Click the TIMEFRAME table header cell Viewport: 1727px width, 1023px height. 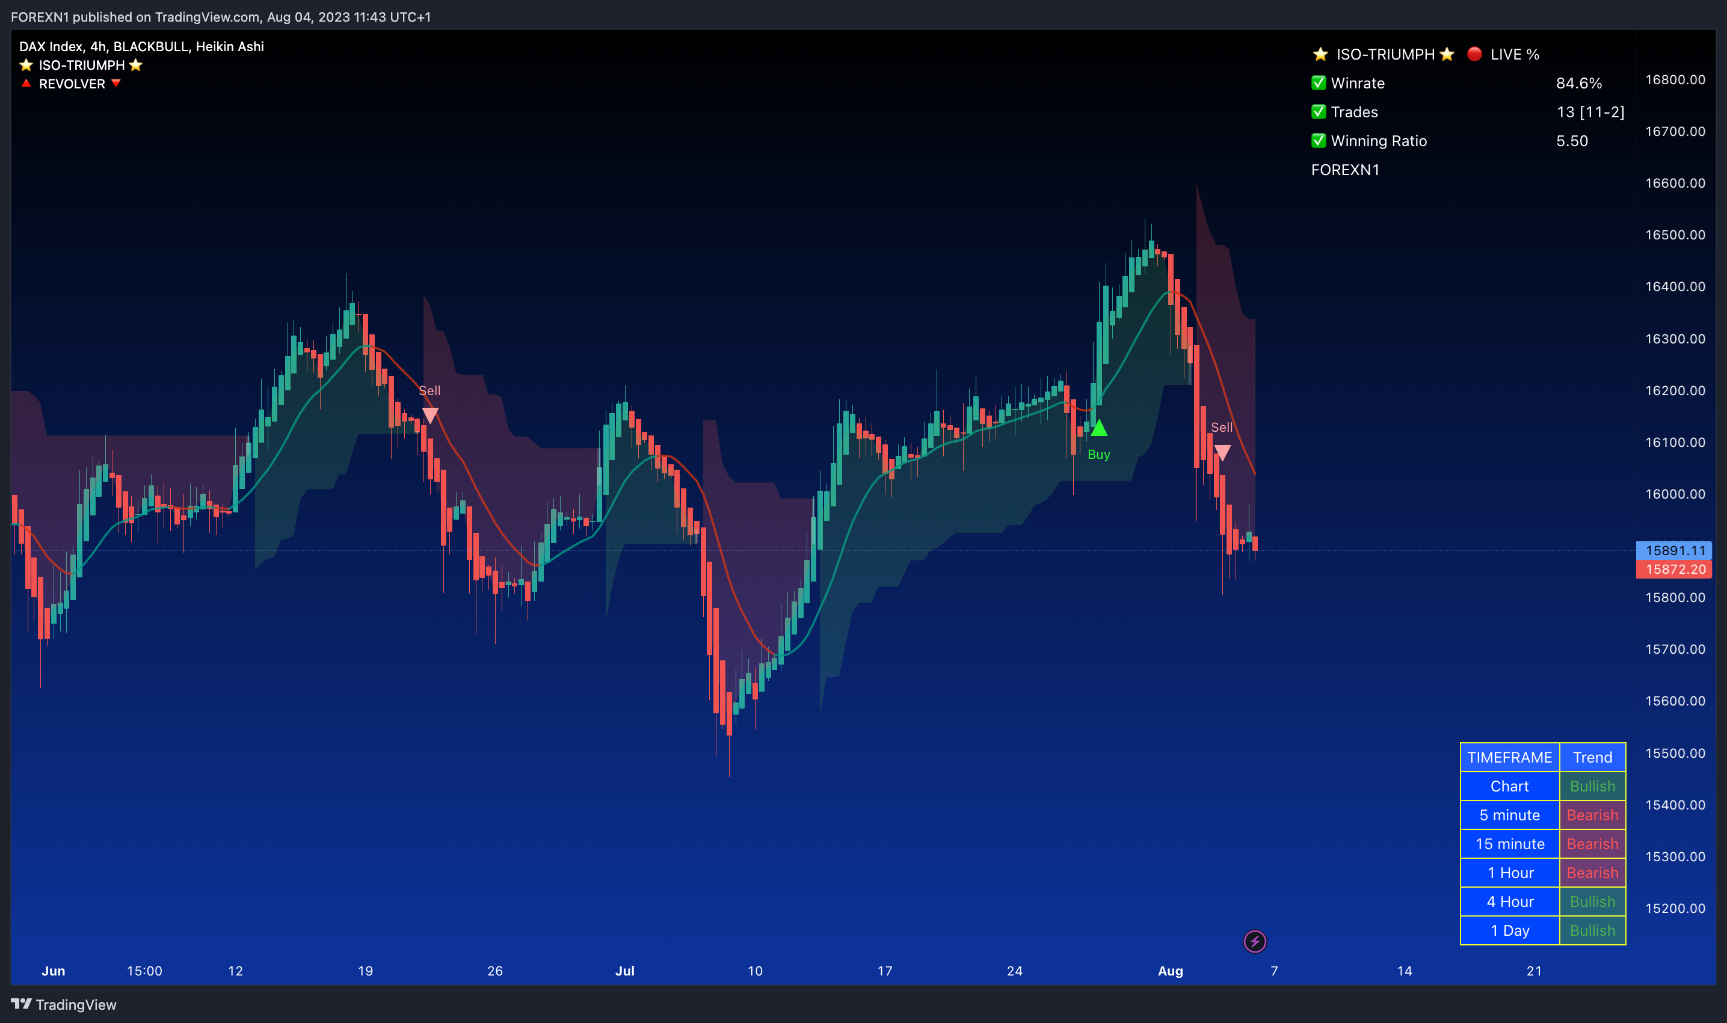tap(1510, 757)
